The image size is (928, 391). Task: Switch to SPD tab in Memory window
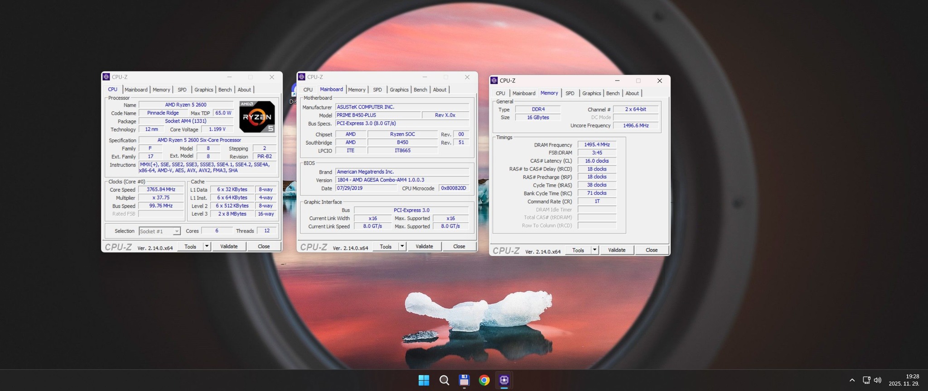point(570,93)
